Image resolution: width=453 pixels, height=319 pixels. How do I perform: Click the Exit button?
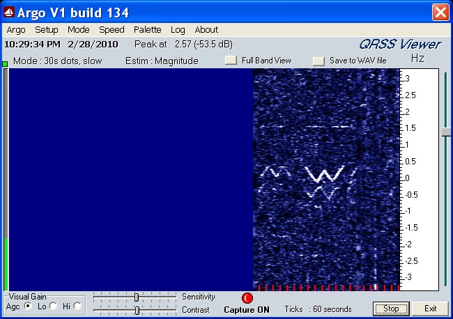(430, 309)
